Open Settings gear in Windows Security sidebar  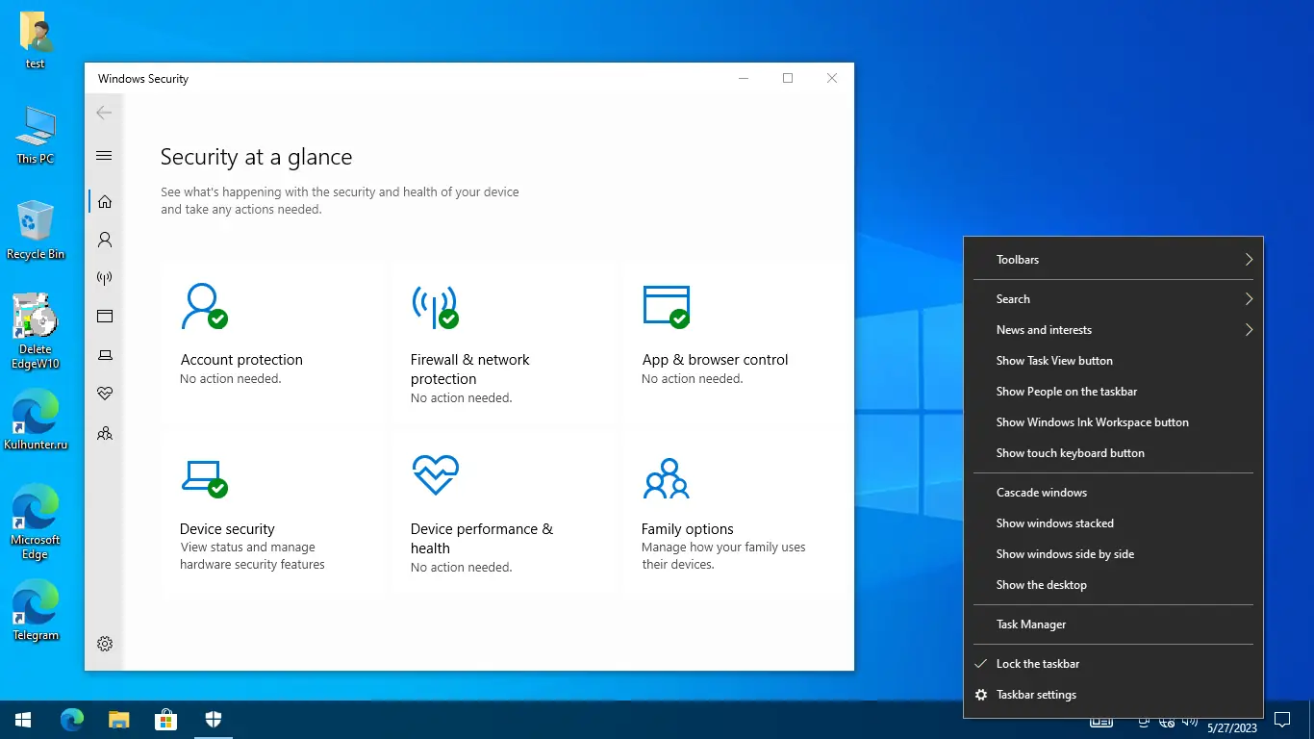[105, 644]
